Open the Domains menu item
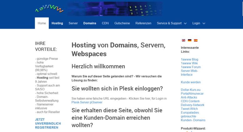 pyautogui.click(x=90, y=23)
